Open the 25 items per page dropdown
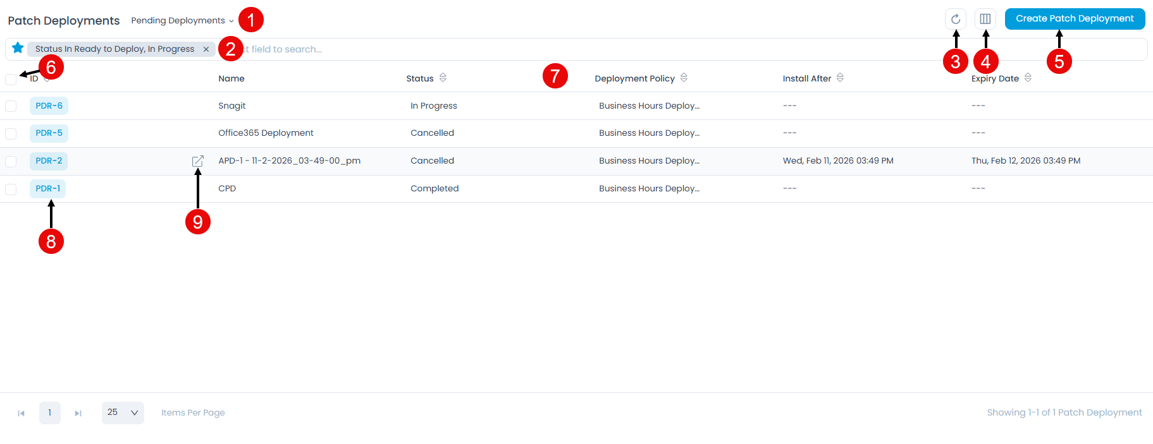Screen dimensions: 1153x444 (x=123, y=413)
